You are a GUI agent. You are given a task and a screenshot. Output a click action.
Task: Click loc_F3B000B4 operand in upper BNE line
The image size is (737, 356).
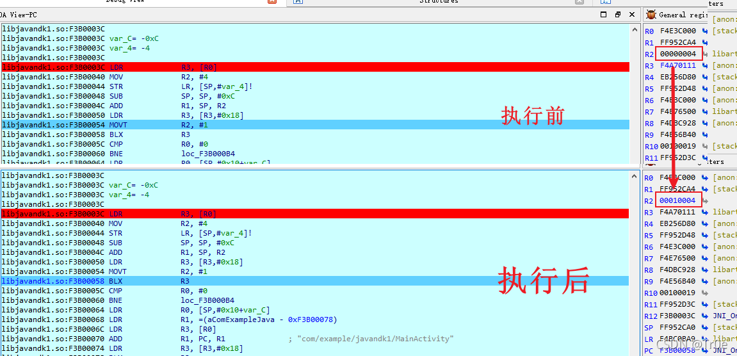click(207, 153)
